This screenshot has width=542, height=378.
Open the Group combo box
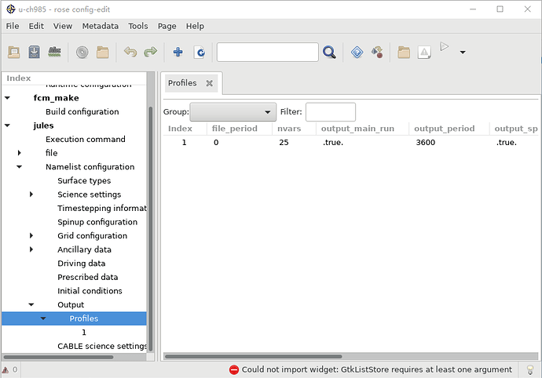(x=233, y=112)
